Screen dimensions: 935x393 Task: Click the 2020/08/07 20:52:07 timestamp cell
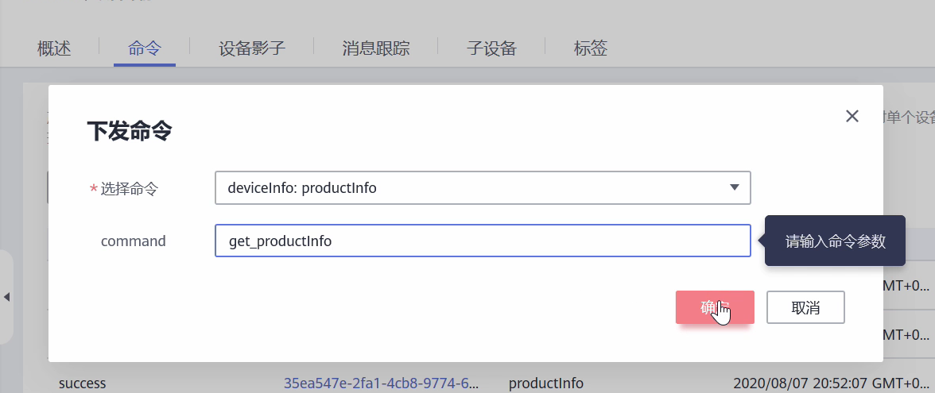[827, 383]
